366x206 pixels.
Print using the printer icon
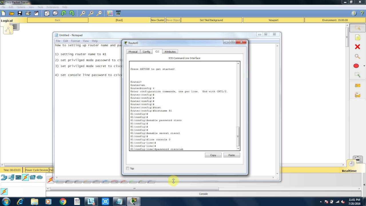28,13
